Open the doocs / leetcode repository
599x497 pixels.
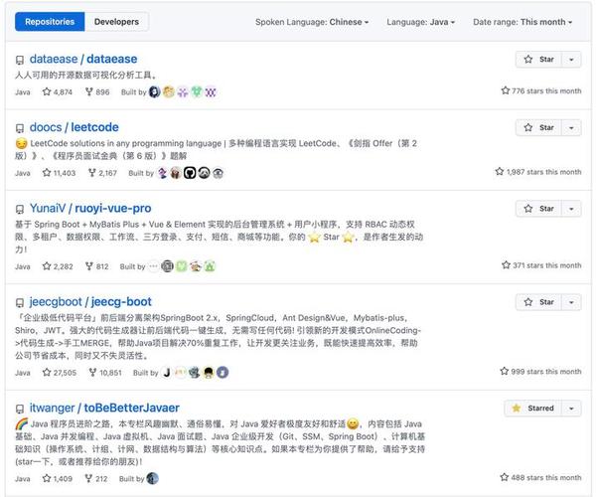[75, 127]
